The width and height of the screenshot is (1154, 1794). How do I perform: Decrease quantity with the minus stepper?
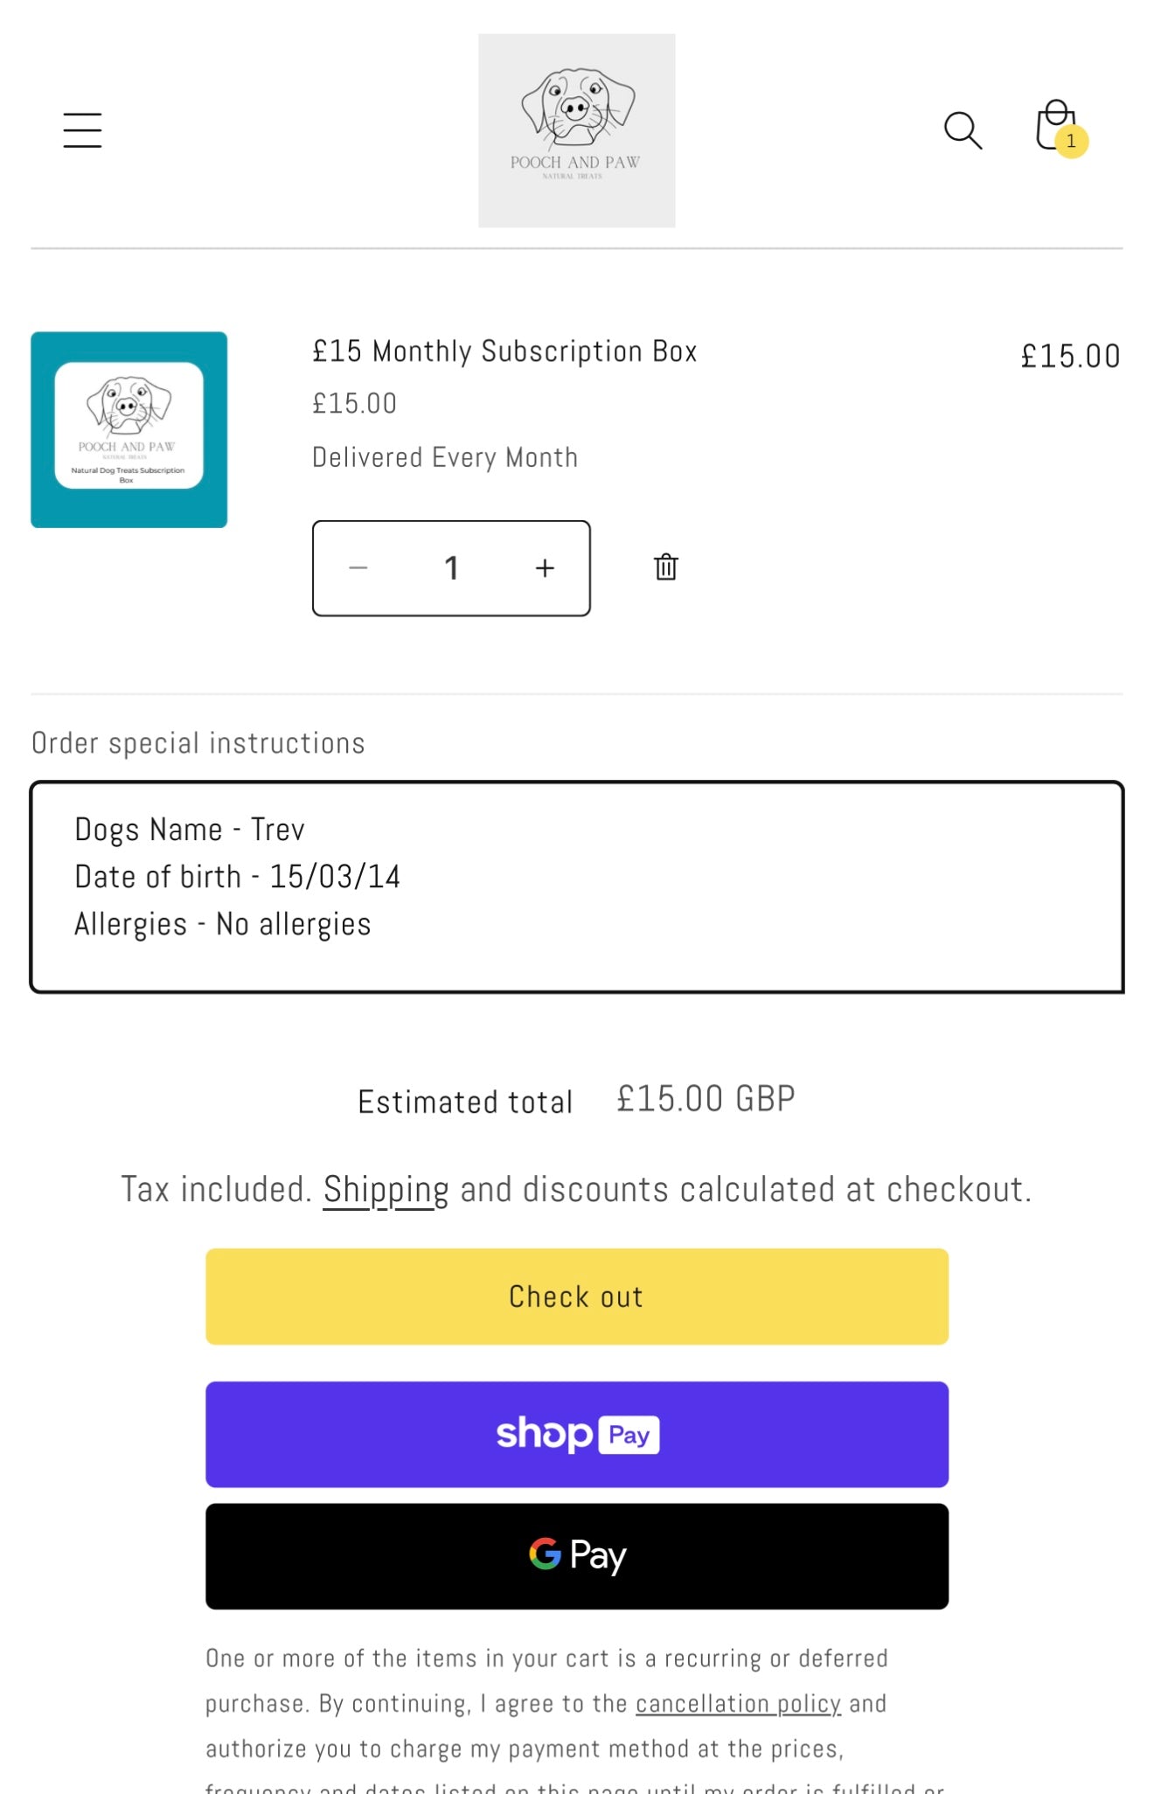359,567
